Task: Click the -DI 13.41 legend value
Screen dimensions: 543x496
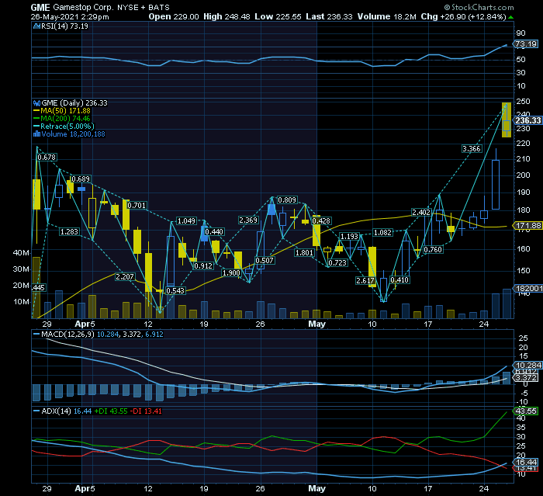Action: [146, 411]
